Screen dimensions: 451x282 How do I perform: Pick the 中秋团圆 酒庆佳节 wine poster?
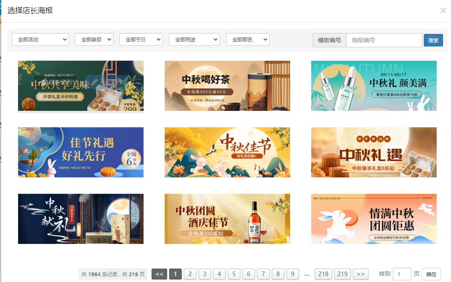coord(227,219)
